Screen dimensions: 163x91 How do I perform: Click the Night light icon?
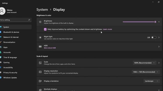40,37
